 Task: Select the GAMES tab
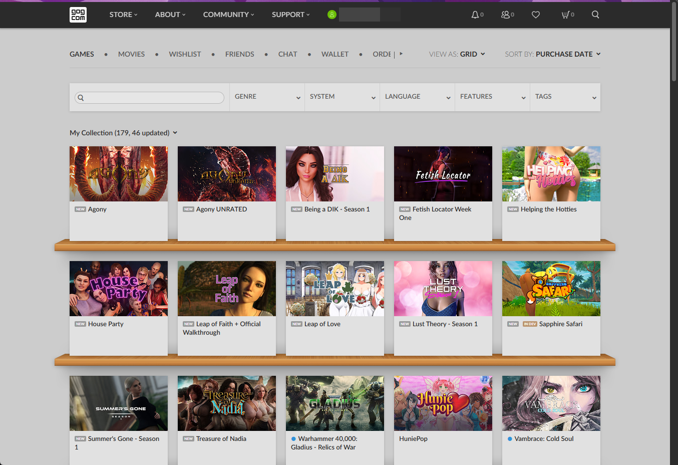(82, 54)
